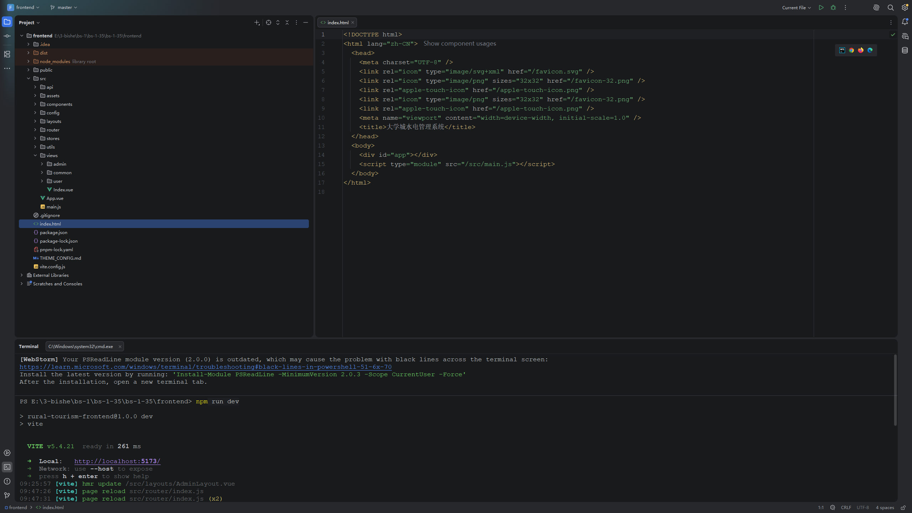
Task: Click the terminal vertical scrollbar
Action: [895, 390]
